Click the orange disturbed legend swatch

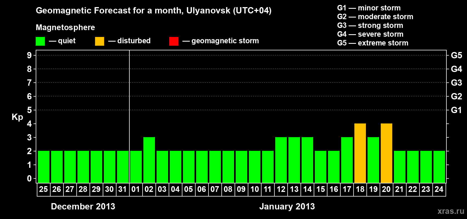(x=99, y=41)
